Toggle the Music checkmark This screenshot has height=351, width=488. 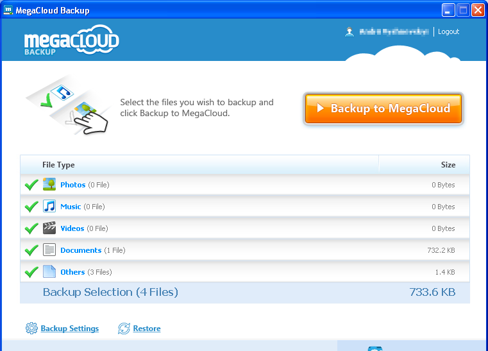coord(31,207)
